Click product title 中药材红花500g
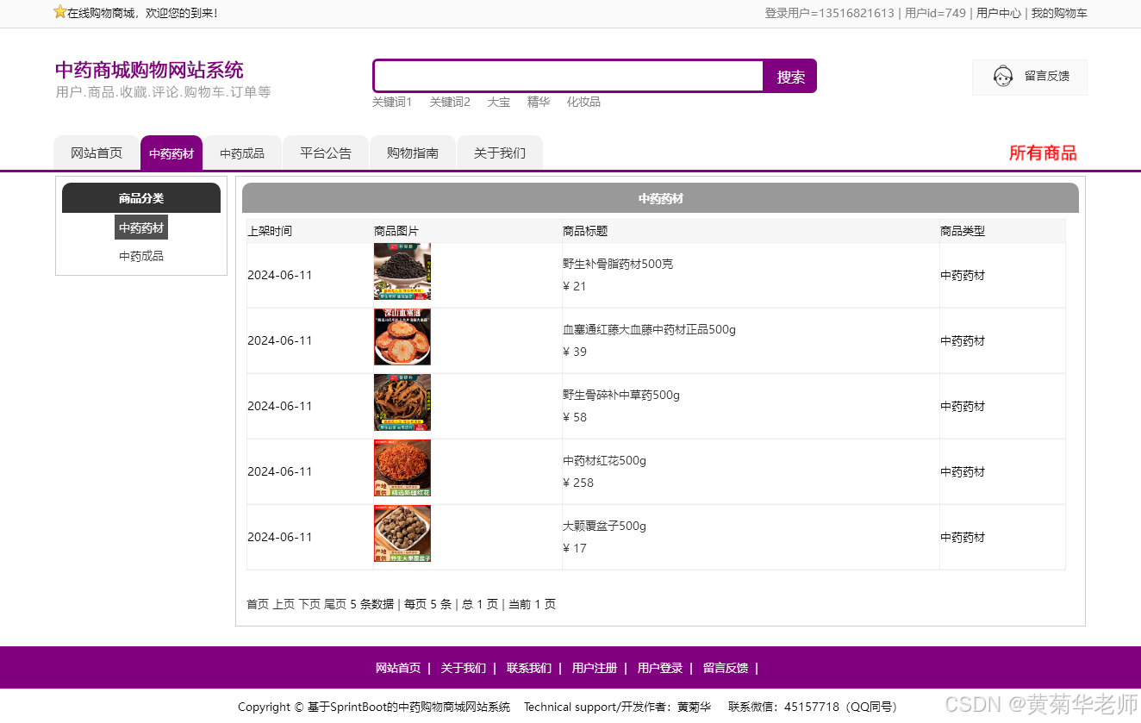The height and width of the screenshot is (723, 1141). [604, 460]
